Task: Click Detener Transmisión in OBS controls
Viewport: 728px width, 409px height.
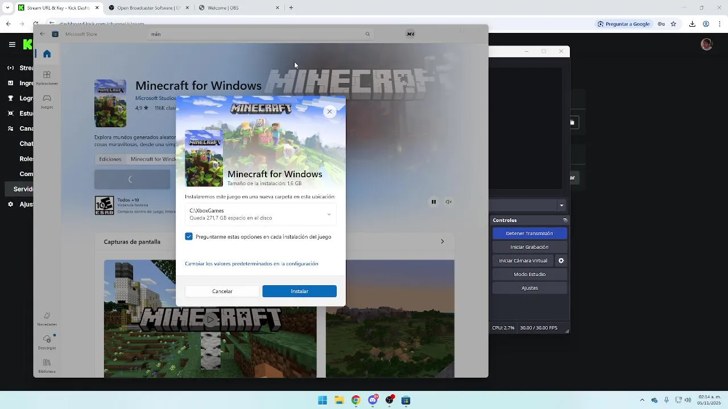Action: coord(530,233)
